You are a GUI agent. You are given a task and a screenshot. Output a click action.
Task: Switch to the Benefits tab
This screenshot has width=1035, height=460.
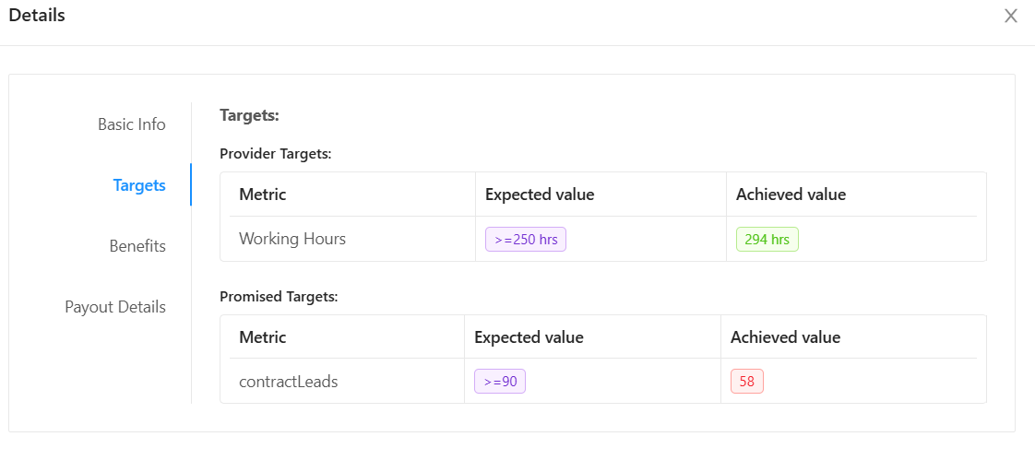coord(137,246)
